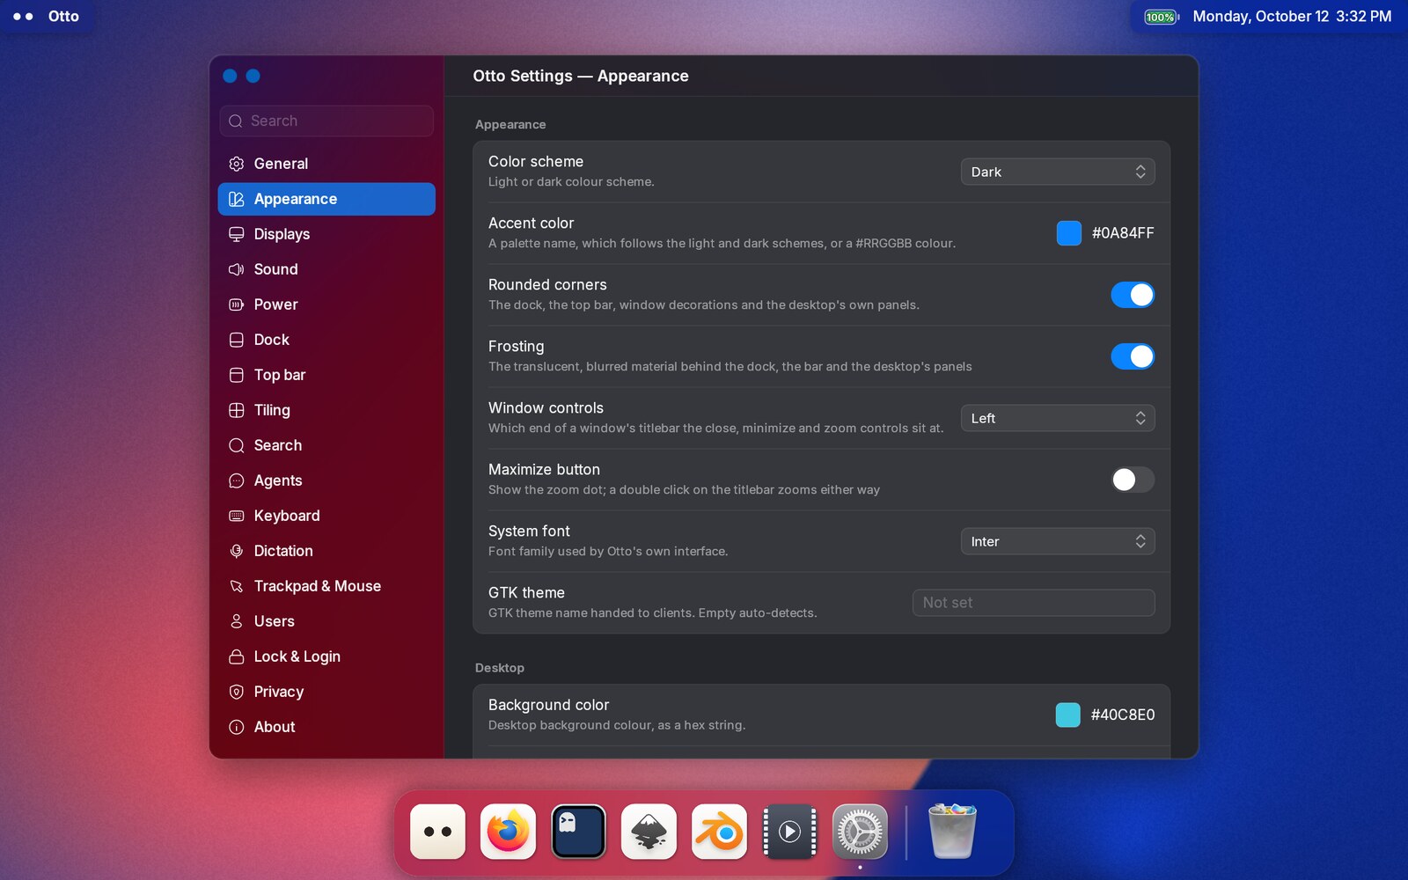
Task: Click the Privacy shield icon
Action: tap(236, 692)
